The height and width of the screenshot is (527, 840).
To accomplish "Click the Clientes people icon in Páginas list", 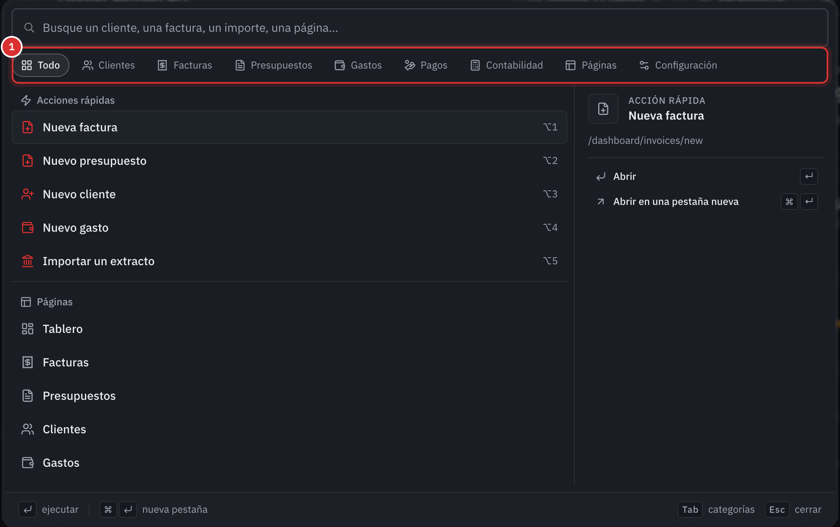I will (28, 429).
